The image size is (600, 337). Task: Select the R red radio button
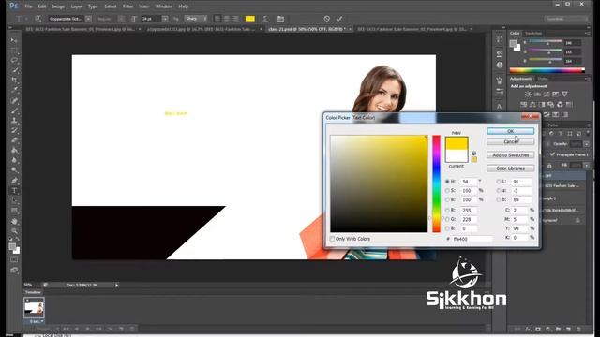(447, 210)
